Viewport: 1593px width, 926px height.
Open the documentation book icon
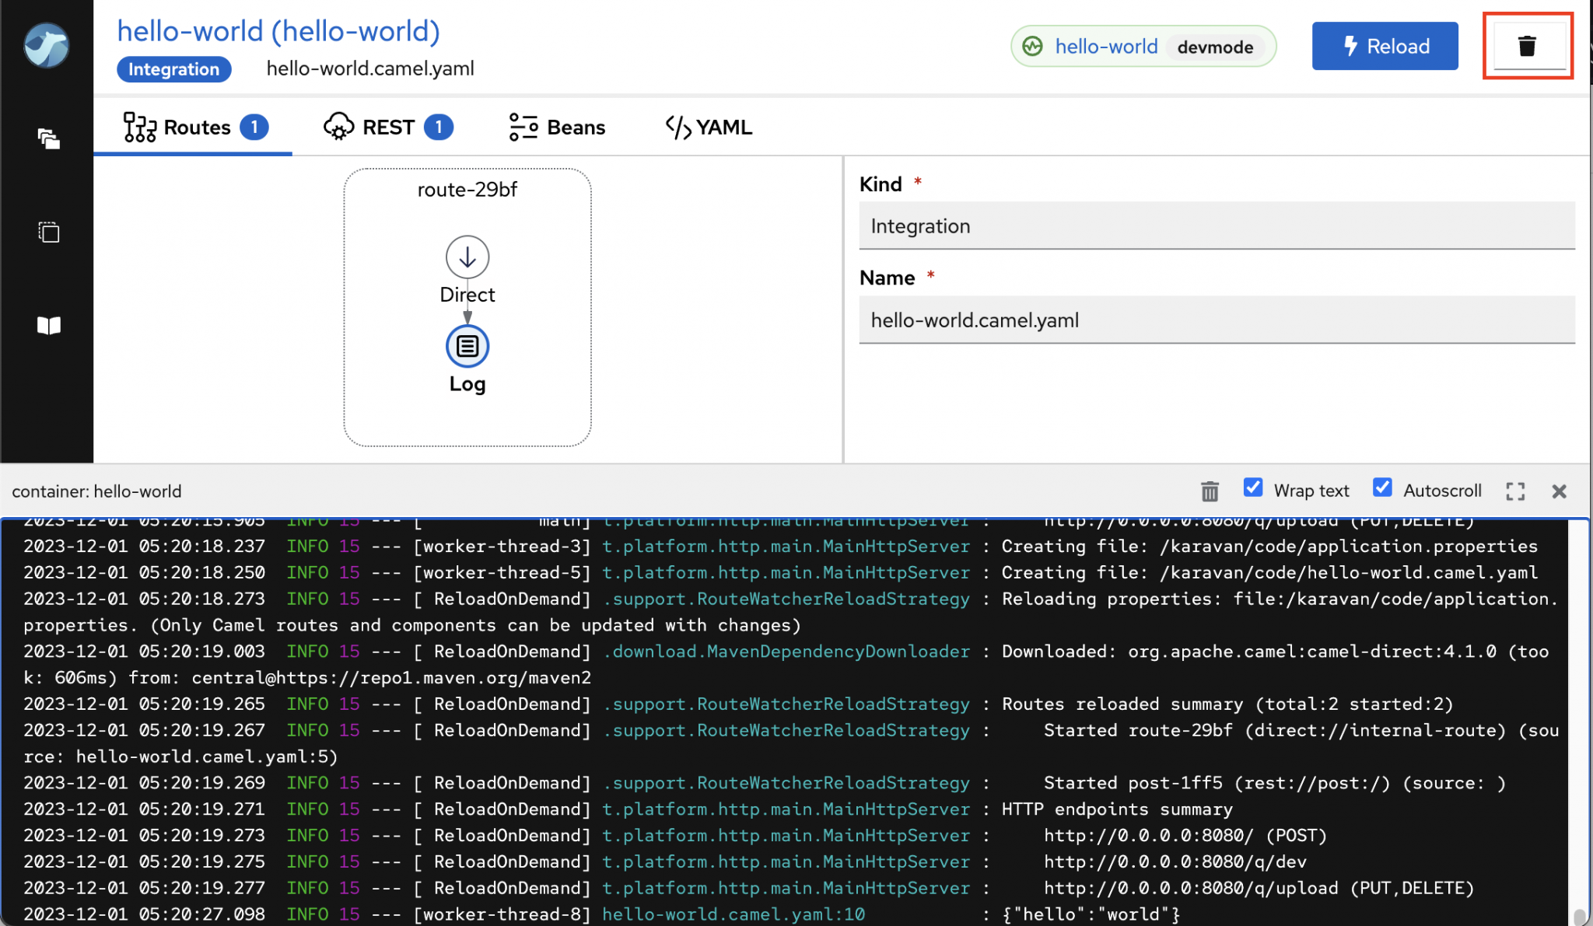tap(48, 325)
